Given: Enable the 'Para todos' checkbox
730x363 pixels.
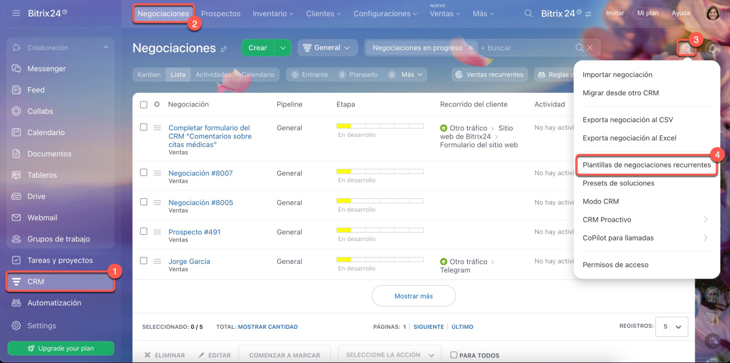Looking at the screenshot, I should (x=454, y=355).
